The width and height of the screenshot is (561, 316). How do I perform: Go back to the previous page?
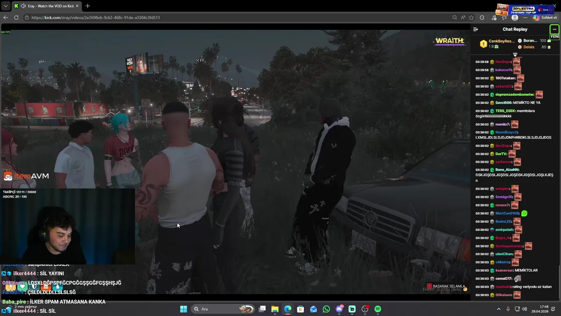point(6,18)
